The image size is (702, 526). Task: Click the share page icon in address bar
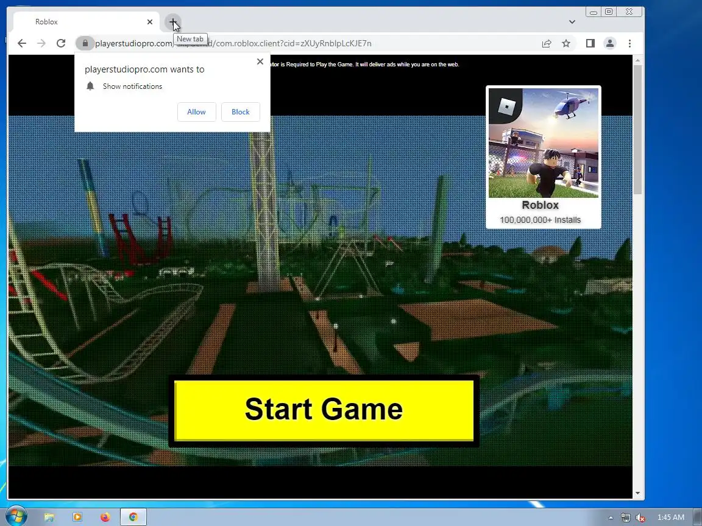546,43
